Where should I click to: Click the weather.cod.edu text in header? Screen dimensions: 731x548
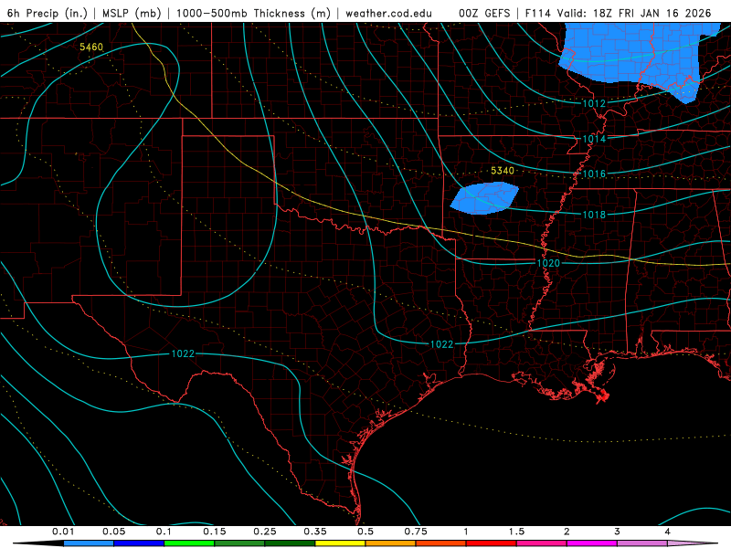click(x=388, y=13)
